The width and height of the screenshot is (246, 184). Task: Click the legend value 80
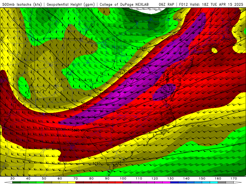tap(91, 178)
